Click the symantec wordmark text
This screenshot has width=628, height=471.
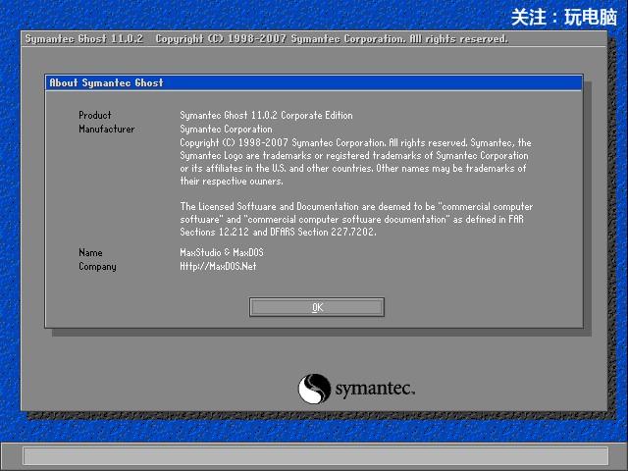coord(375,389)
